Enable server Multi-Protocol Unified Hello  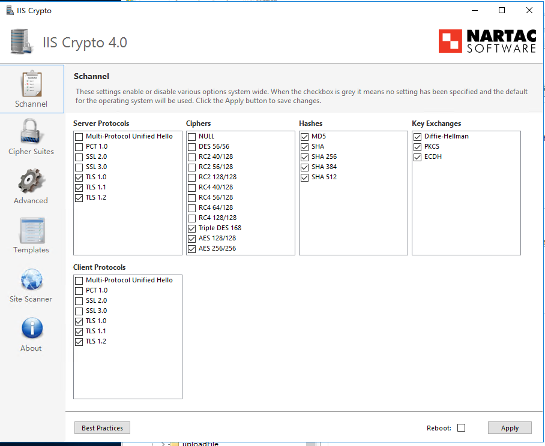79,137
